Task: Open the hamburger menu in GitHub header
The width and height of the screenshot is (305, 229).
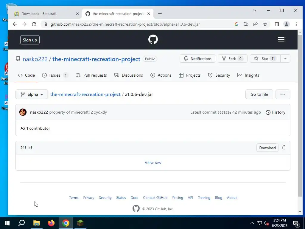Action: click(281, 40)
